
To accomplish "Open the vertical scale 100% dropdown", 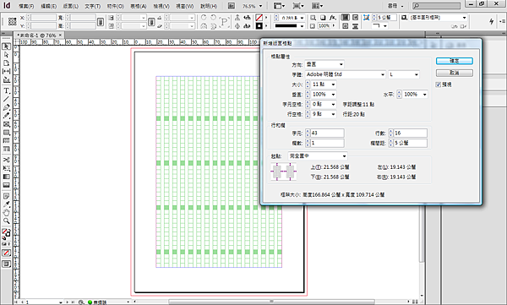I will click(324, 95).
